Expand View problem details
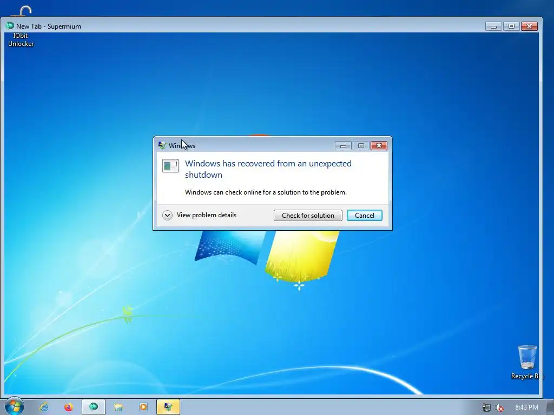This screenshot has width=554, height=415. click(200, 215)
